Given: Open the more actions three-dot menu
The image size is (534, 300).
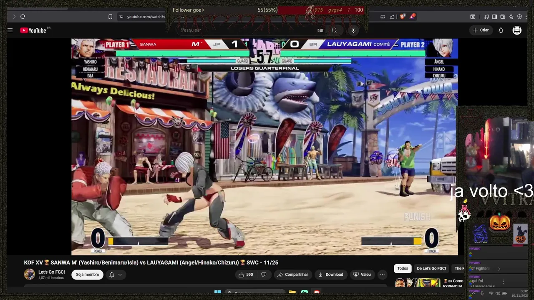Looking at the screenshot, I should [382, 275].
